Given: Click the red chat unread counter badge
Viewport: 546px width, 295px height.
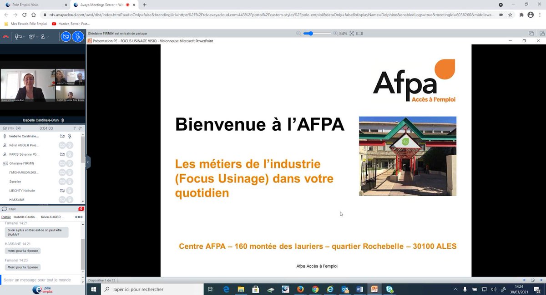Looking at the screenshot, I should click(x=81, y=209).
